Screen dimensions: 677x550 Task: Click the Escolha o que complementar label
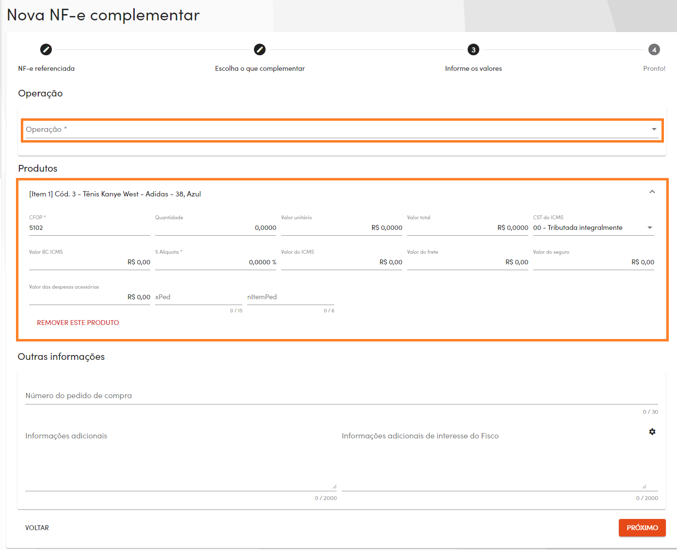[260, 68]
